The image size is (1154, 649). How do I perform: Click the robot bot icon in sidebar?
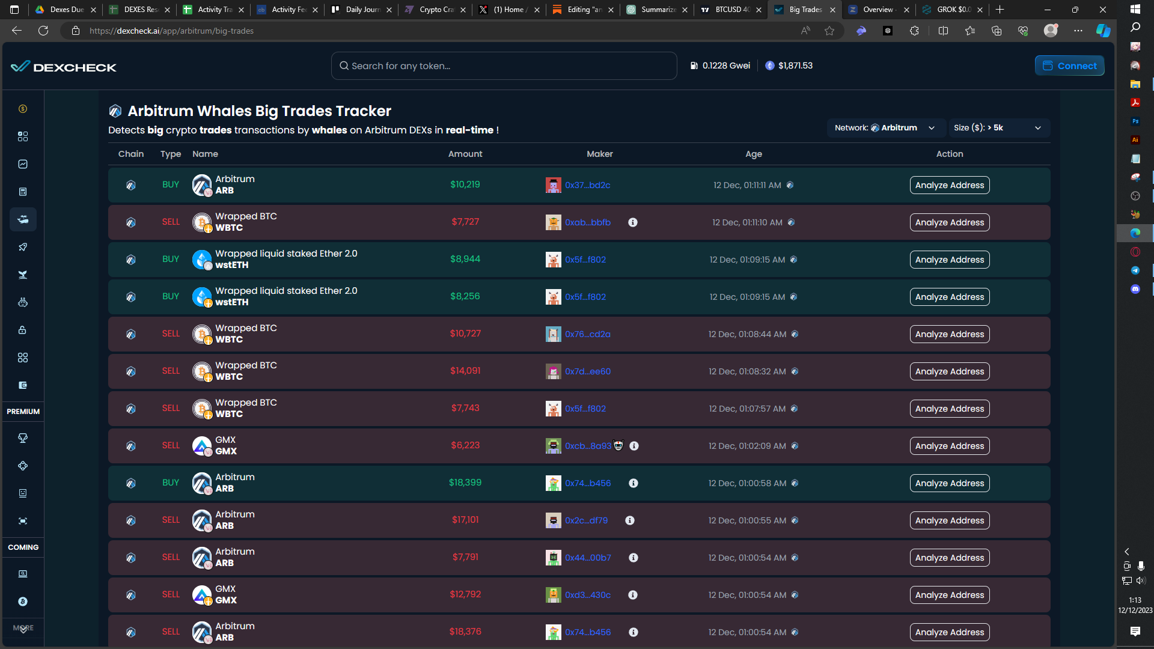pos(23,302)
